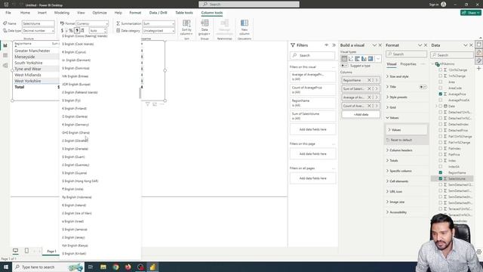The width and height of the screenshot is (483, 272).
Task: Click Reset to default in Values
Action: pos(401,140)
